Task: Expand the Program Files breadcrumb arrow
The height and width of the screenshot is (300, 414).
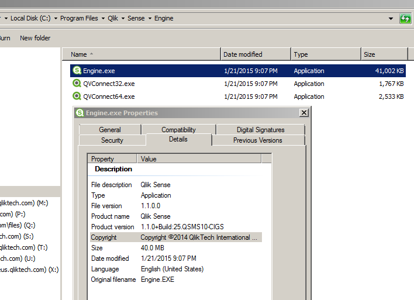Action: coord(103,18)
